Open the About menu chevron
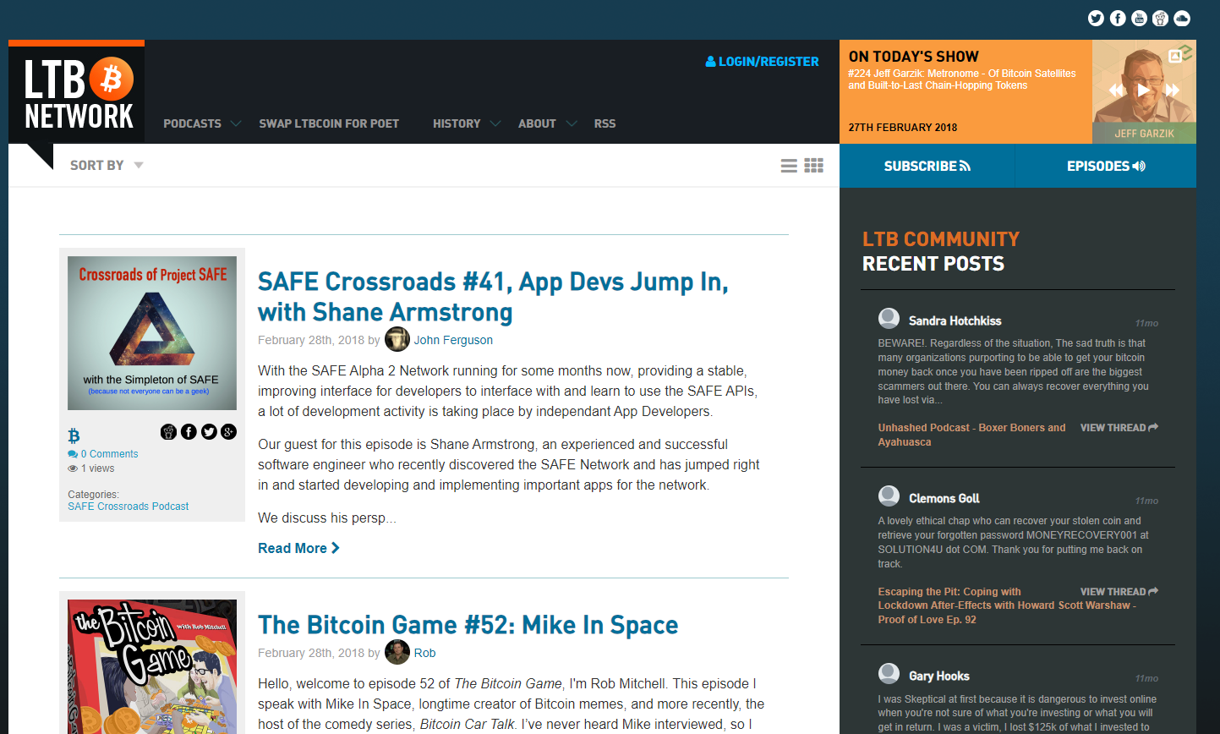The image size is (1220, 734). (572, 123)
